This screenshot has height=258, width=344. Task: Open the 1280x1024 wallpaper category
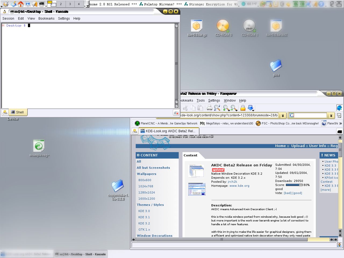pyautogui.click(x=147, y=192)
